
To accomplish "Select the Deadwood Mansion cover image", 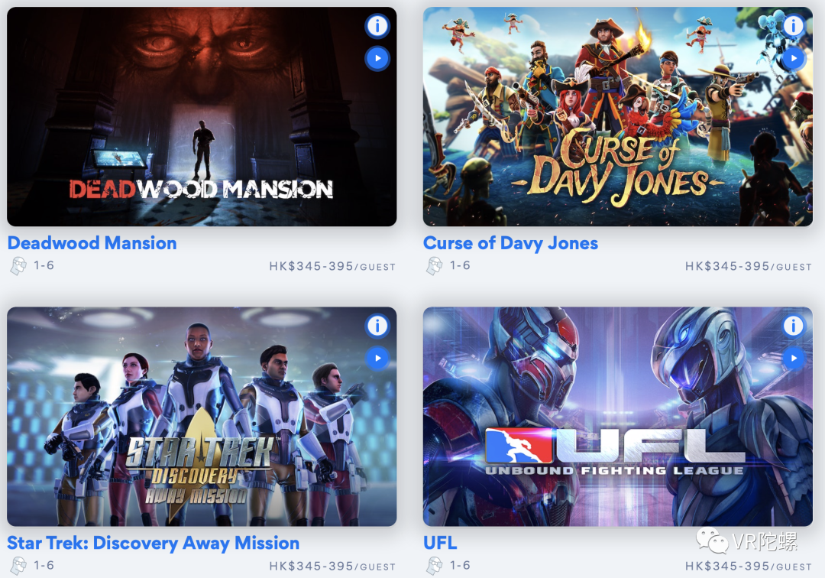I will point(202,117).
